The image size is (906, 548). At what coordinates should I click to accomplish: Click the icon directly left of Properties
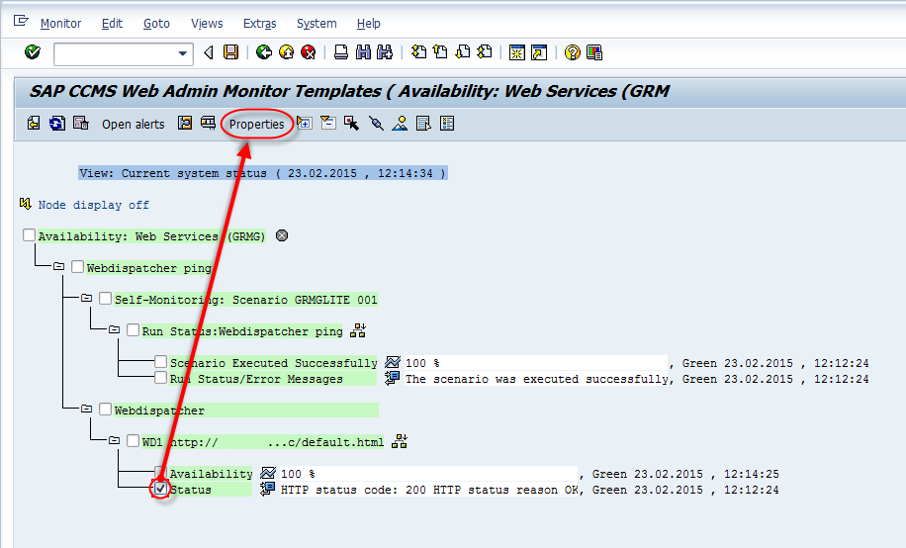coord(208,123)
